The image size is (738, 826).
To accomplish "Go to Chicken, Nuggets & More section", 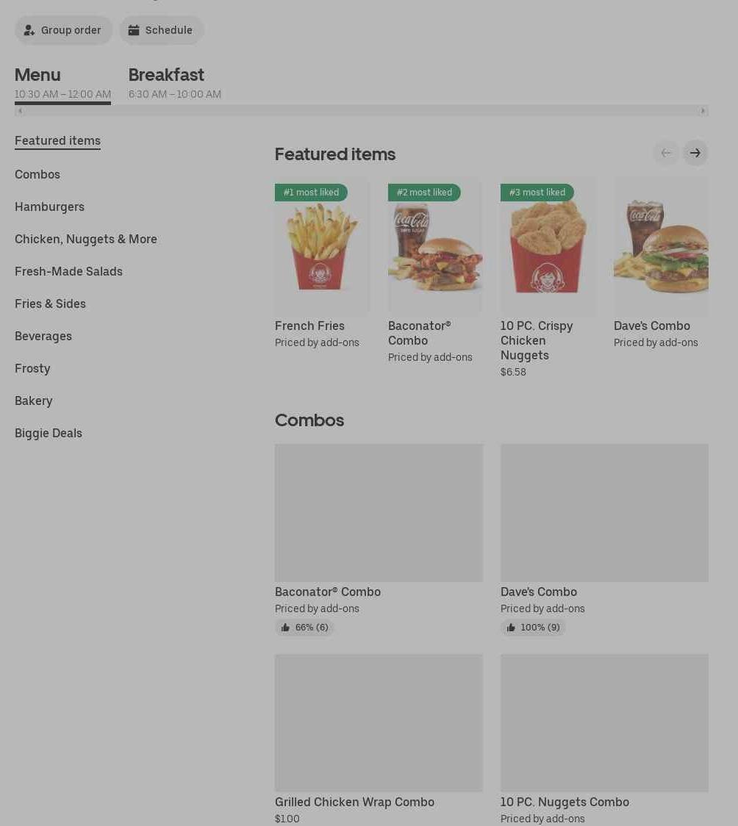I will click(86, 239).
